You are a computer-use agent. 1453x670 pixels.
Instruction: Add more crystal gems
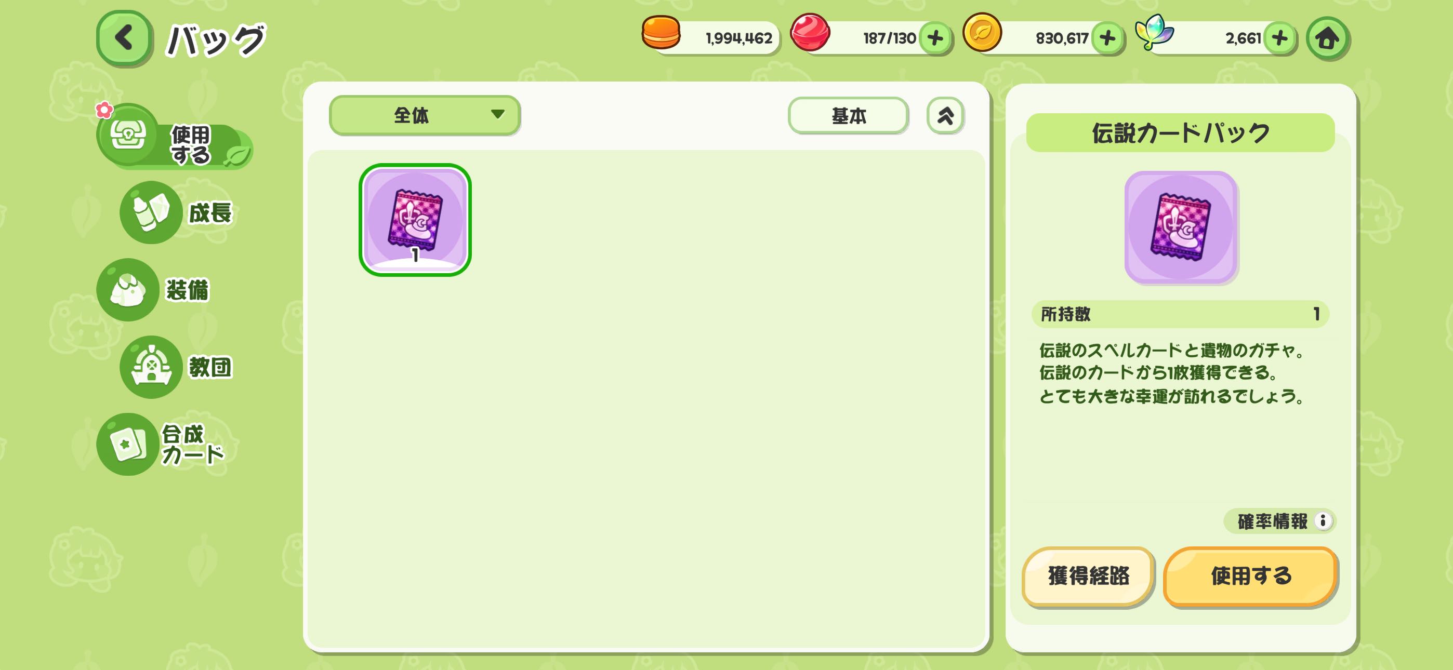point(1280,38)
